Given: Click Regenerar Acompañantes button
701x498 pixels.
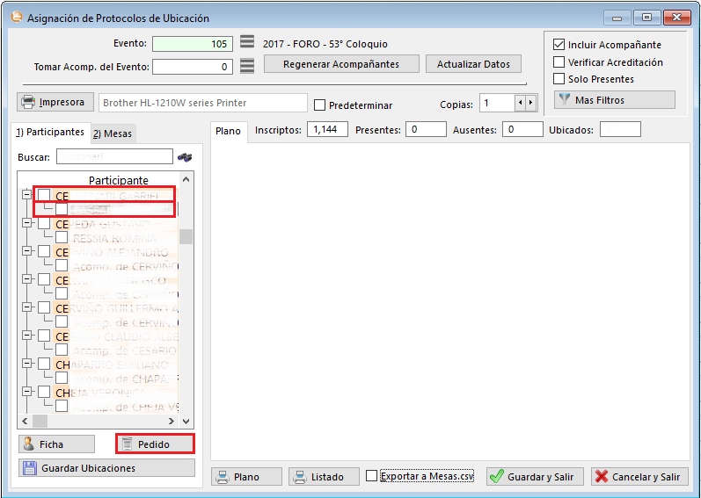Looking at the screenshot, I should click(x=340, y=64).
